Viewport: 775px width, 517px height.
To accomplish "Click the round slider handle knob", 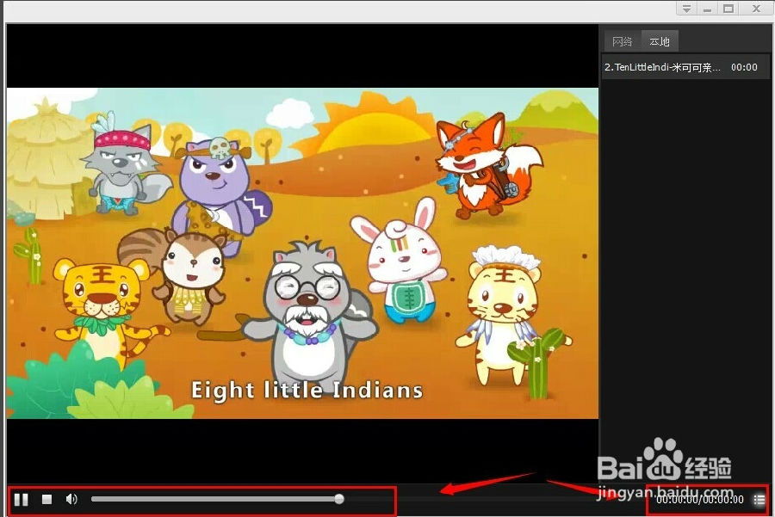I will [339, 499].
